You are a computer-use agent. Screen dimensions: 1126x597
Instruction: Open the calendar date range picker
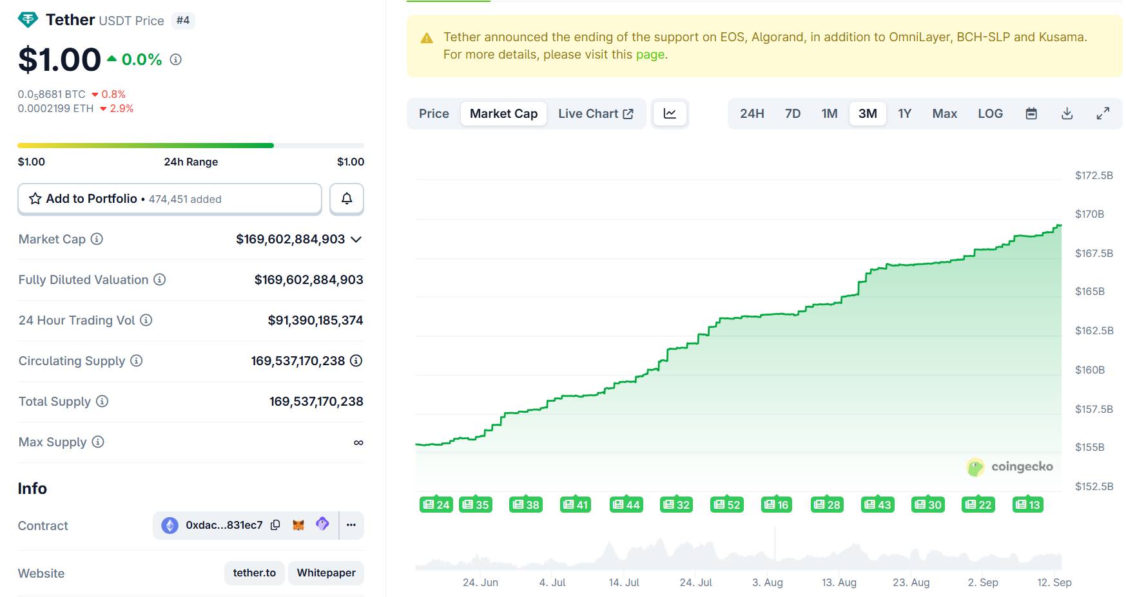pos(1031,113)
